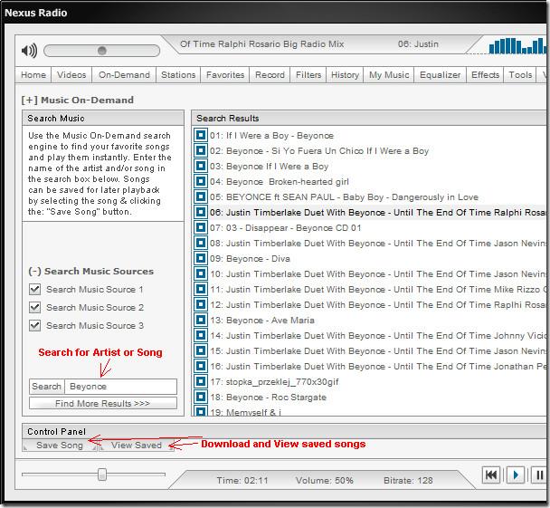Open the History tab
This screenshot has width=550, height=508.
[x=345, y=75]
